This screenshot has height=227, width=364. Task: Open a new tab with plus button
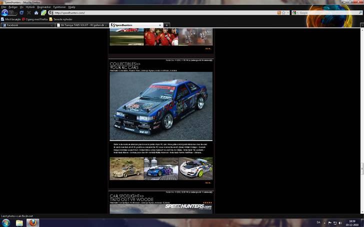pos(166,25)
